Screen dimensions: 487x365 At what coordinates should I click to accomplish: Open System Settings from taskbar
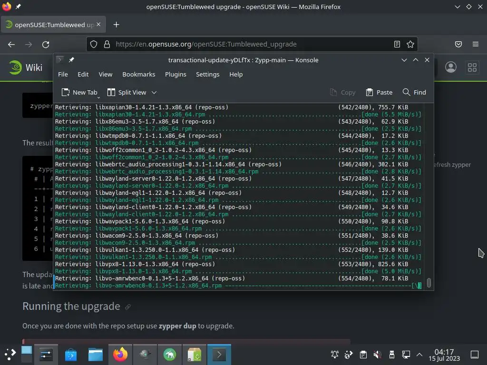pos(46,354)
